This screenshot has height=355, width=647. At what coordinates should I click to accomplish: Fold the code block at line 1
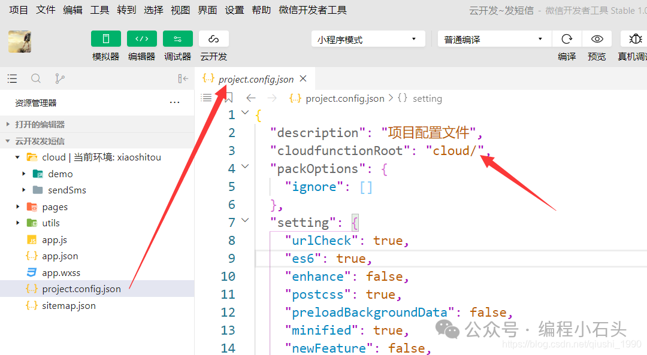(x=245, y=112)
